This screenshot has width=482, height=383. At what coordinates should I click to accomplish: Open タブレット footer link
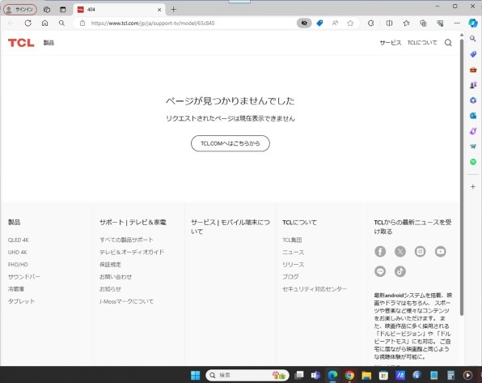tap(21, 301)
